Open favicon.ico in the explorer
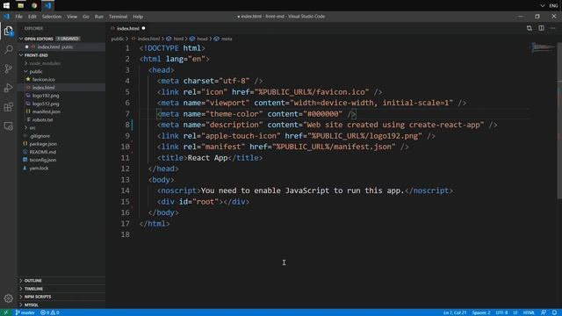The width and height of the screenshot is (562, 316). point(43,80)
